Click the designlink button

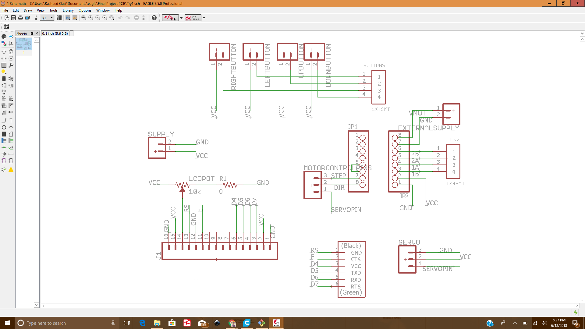pyautogui.click(x=170, y=18)
